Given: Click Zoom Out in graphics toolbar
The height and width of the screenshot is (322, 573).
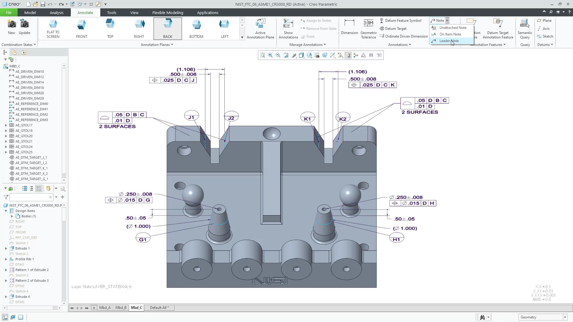Looking at the screenshot, I should 278,55.
